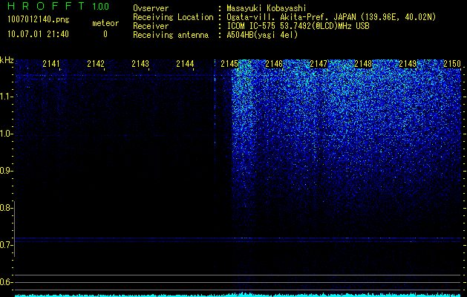
Task: Select the 2145 time marker
Action: tap(229, 64)
